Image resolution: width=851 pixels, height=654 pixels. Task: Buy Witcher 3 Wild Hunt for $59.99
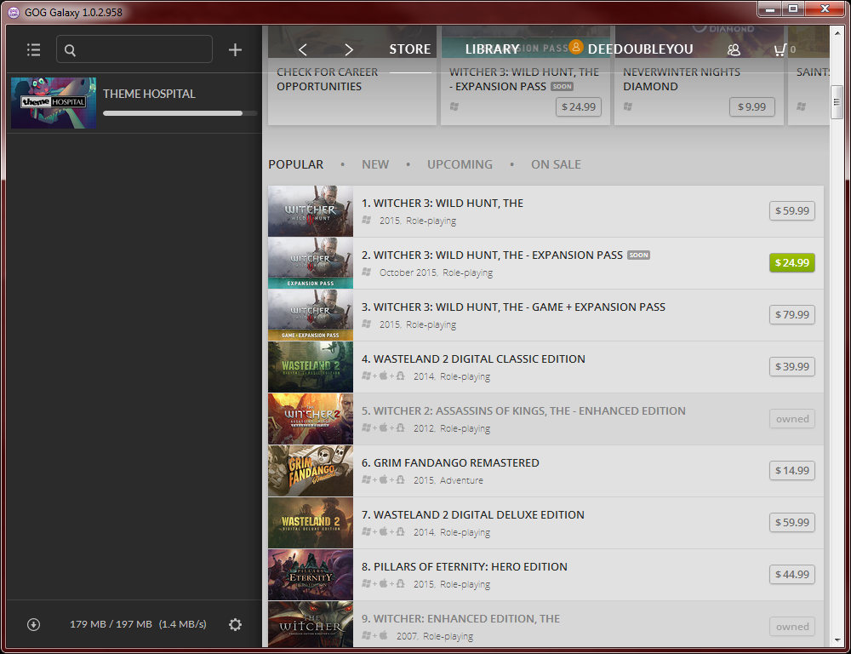point(791,210)
